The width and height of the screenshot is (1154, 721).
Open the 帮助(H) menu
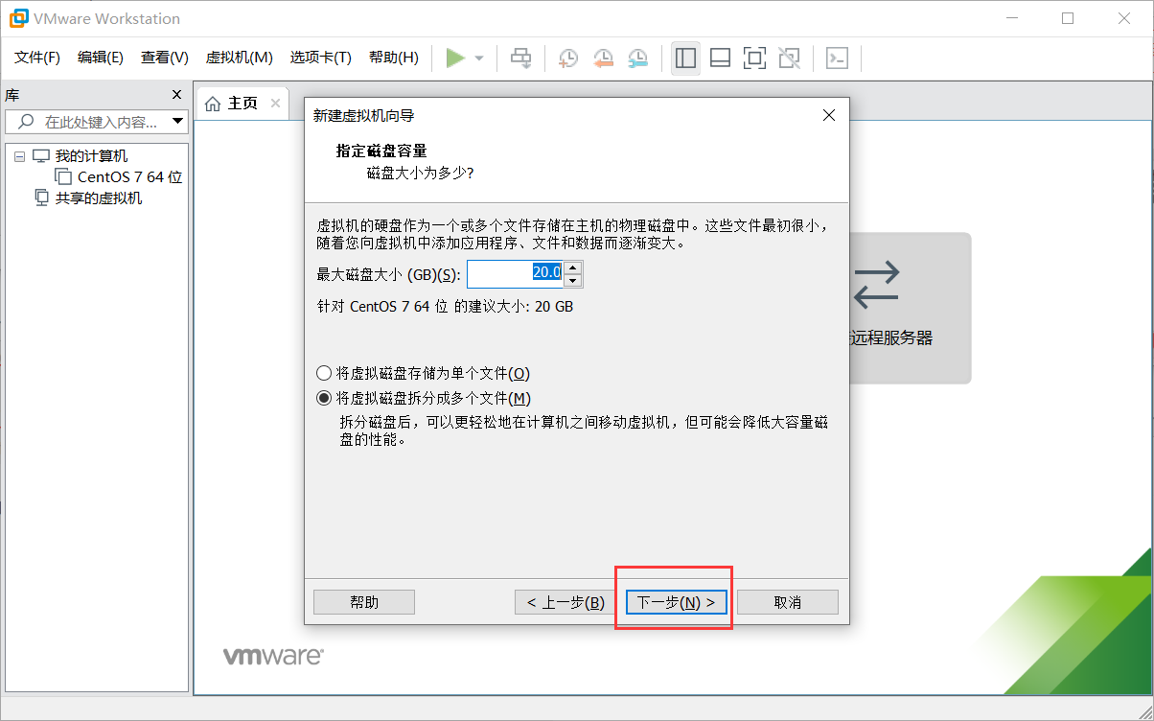(394, 58)
